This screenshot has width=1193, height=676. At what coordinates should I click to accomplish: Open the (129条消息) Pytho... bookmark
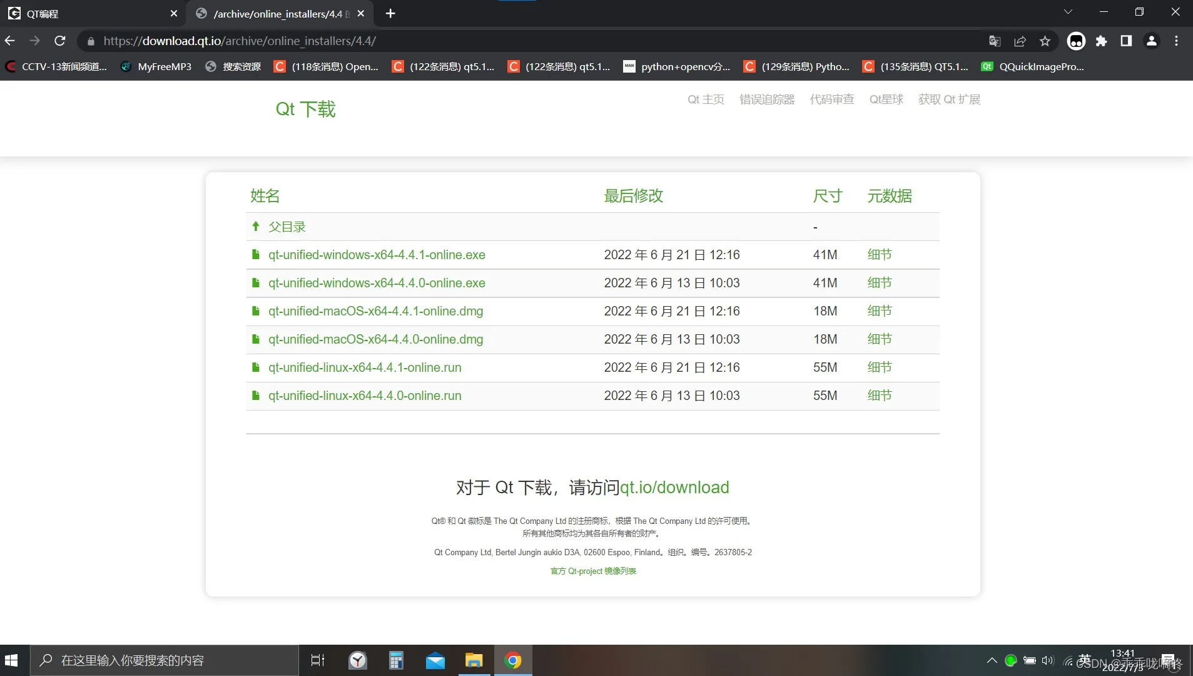click(796, 66)
